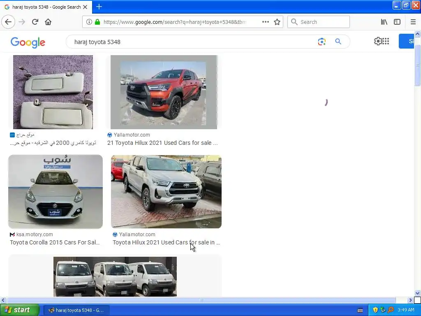Click the forward navigation arrow

click(x=22, y=22)
